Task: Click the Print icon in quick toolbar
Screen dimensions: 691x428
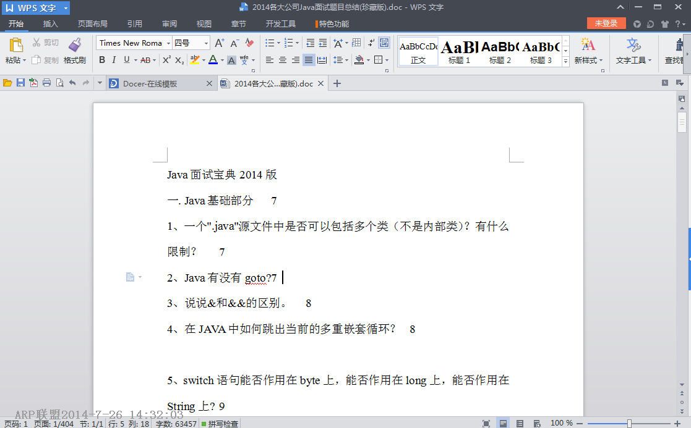Action: 47,83
